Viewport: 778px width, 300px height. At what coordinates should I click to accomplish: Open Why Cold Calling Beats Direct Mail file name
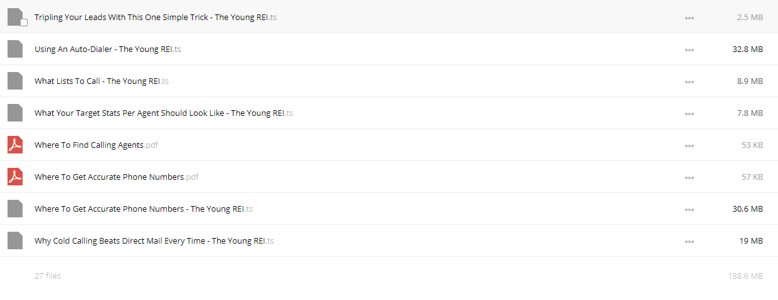click(154, 241)
